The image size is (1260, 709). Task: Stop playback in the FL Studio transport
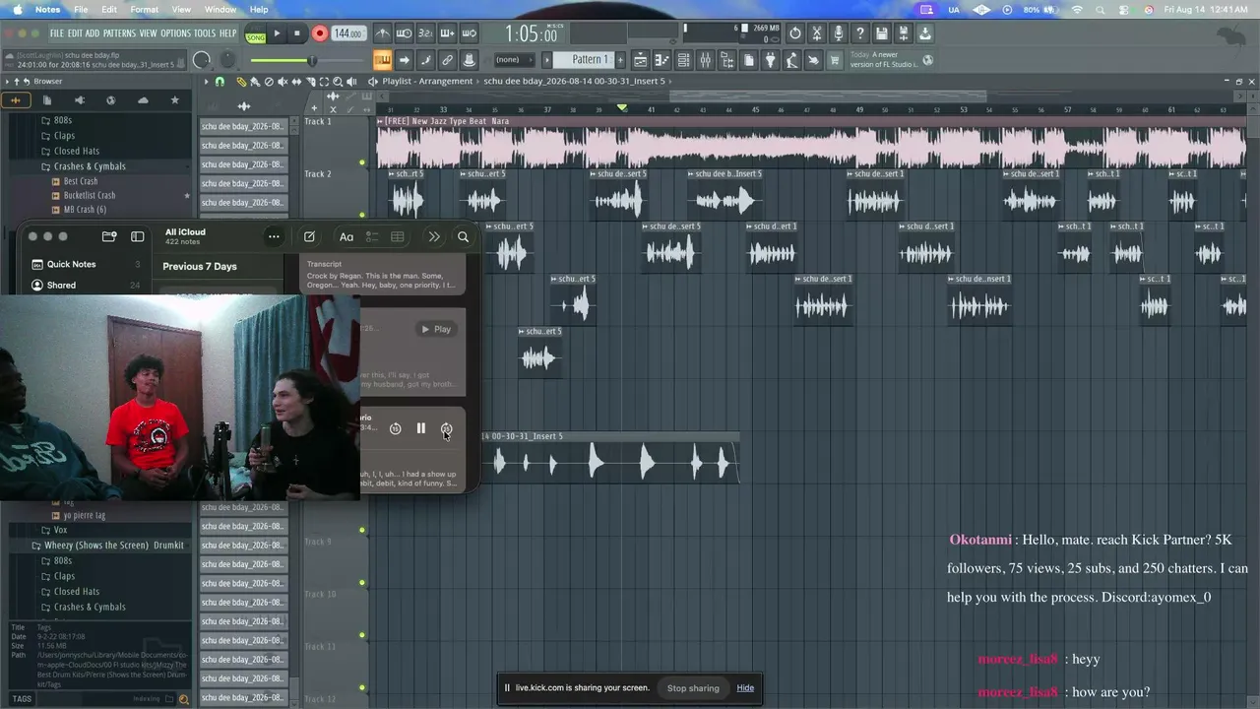pos(297,33)
